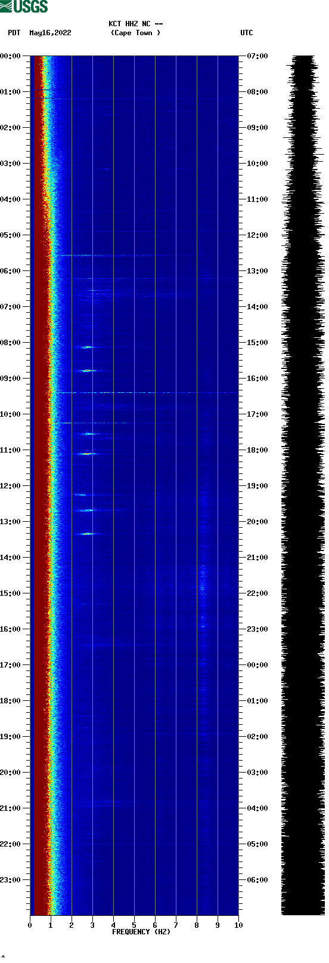The image size is (329, 963).
Task: Click the 0 Hz frequency tick label
Action: (30, 925)
